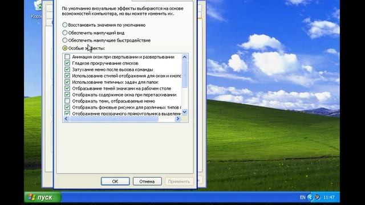Uncheck 'Гладкое прокручивание списков'
Screen dimensions: 365x205
click(67, 63)
